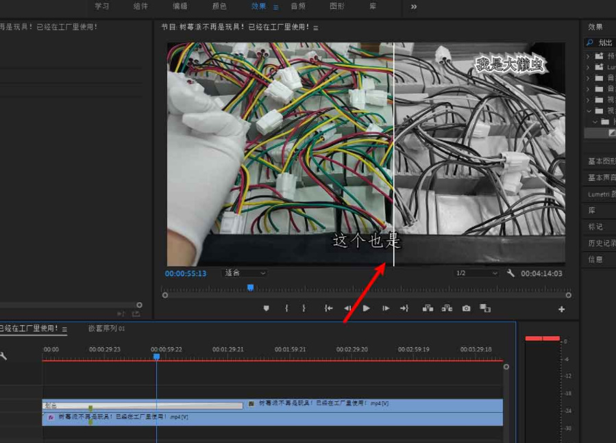Show more workspaces via double-arrow overflow
The height and width of the screenshot is (443, 616).
tap(414, 6)
